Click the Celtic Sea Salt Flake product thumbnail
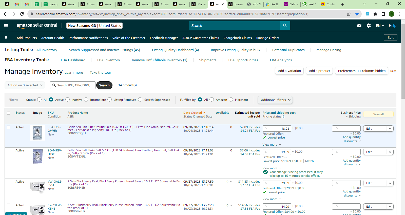Image resolution: width=405 pixels, height=215 pixels. (x=38, y=156)
